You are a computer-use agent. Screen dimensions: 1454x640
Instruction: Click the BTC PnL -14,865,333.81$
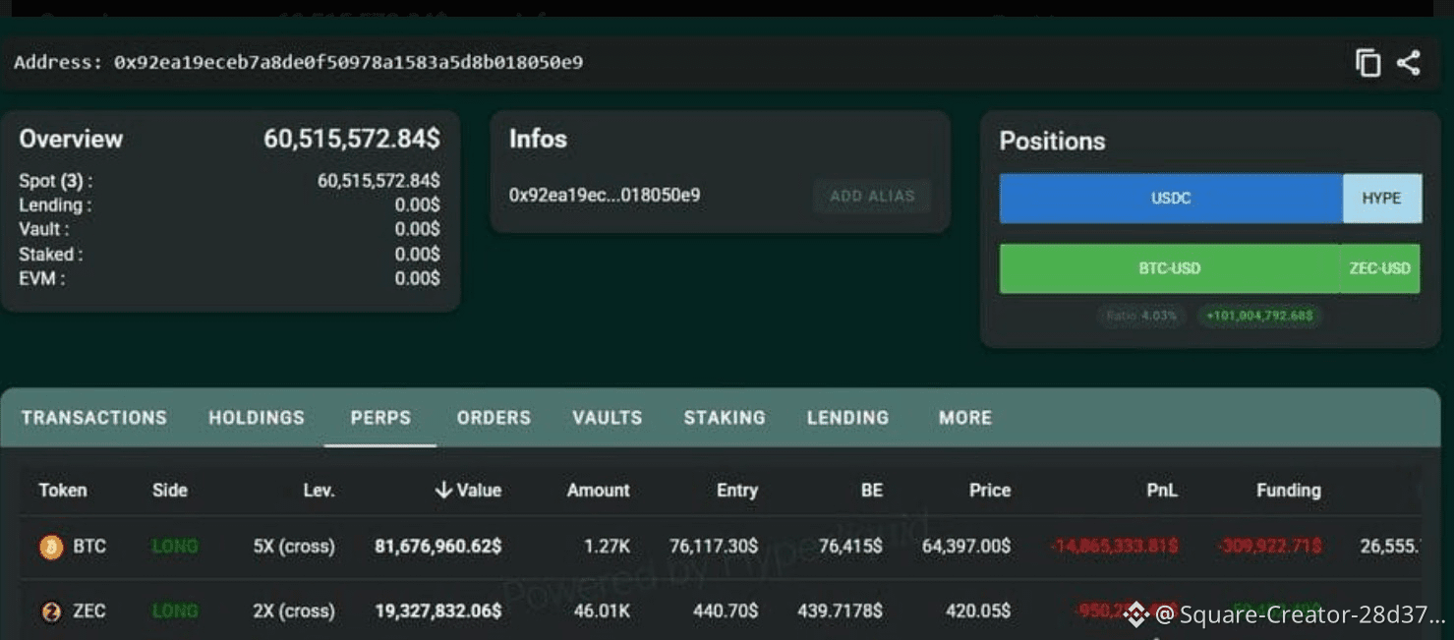[1114, 546]
